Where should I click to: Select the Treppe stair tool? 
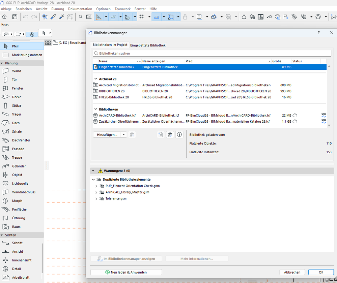(x=17, y=158)
